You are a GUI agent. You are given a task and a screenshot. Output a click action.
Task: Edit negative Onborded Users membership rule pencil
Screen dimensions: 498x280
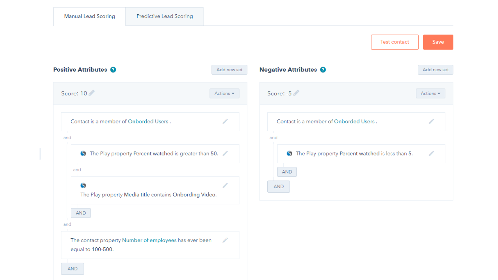pos(431,121)
